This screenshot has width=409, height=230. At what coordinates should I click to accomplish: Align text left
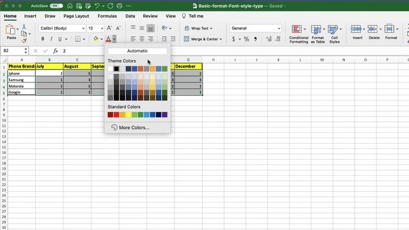(x=133, y=39)
